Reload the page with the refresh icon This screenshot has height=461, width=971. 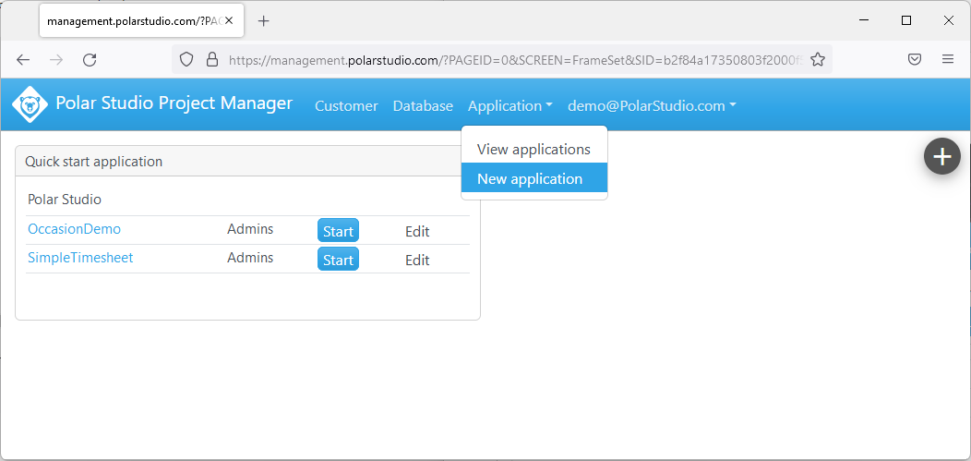90,59
